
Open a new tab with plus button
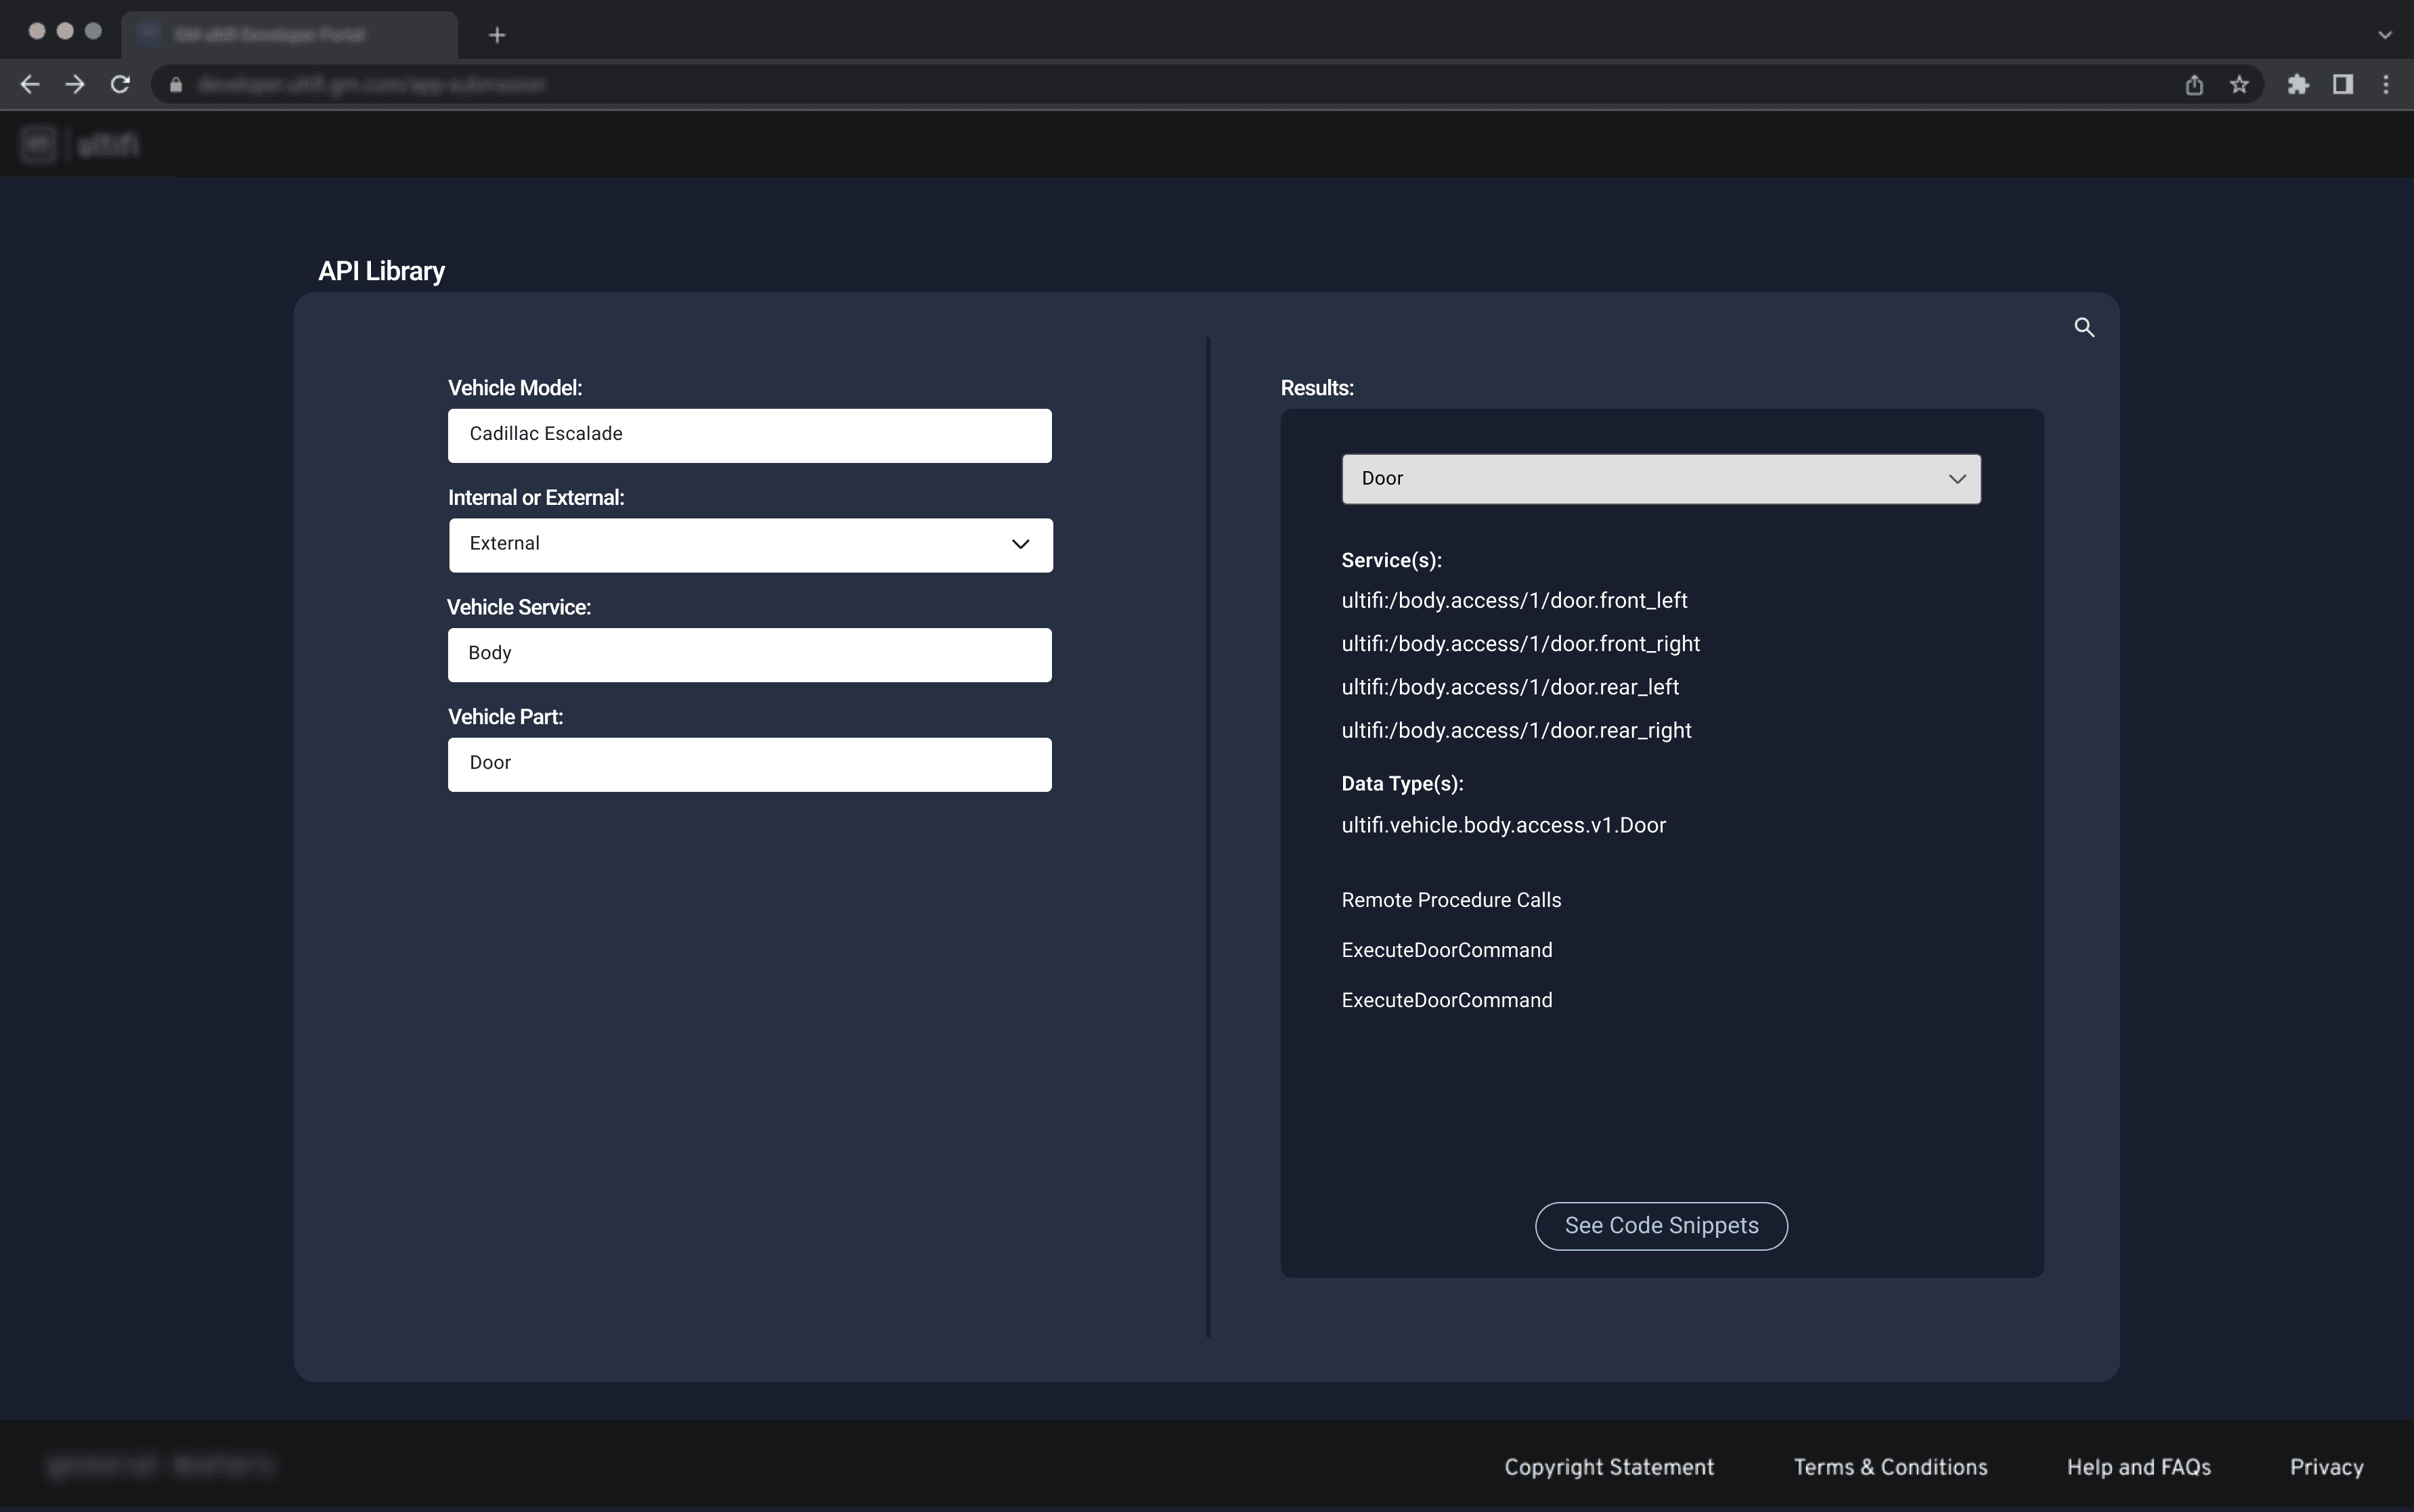(x=497, y=35)
